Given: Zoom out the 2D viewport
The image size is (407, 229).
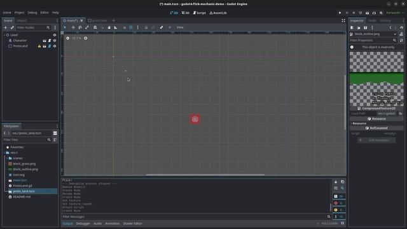Looking at the screenshot, I should pyautogui.click(x=68, y=38).
